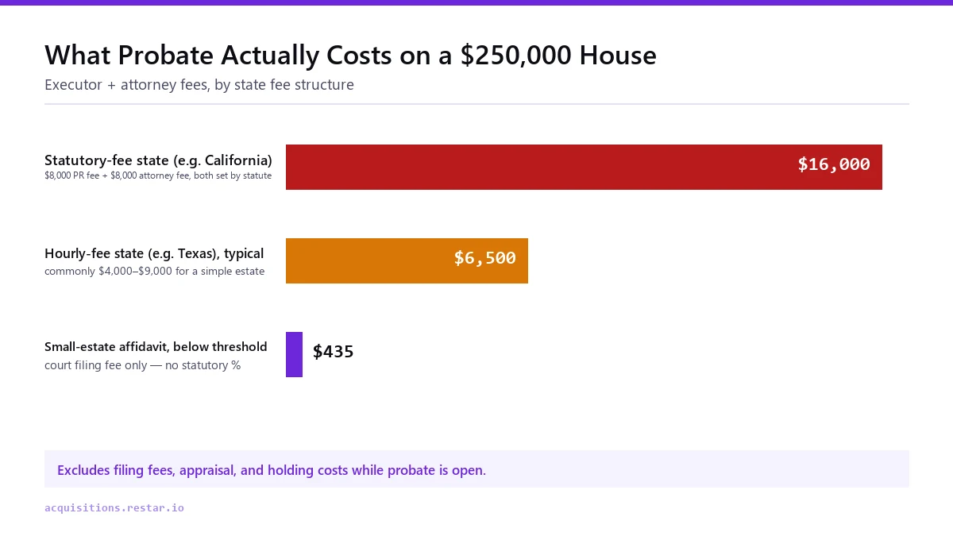The image size is (953, 536).
Task: Click the divider line under the subtitle
Action: [476, 104]
